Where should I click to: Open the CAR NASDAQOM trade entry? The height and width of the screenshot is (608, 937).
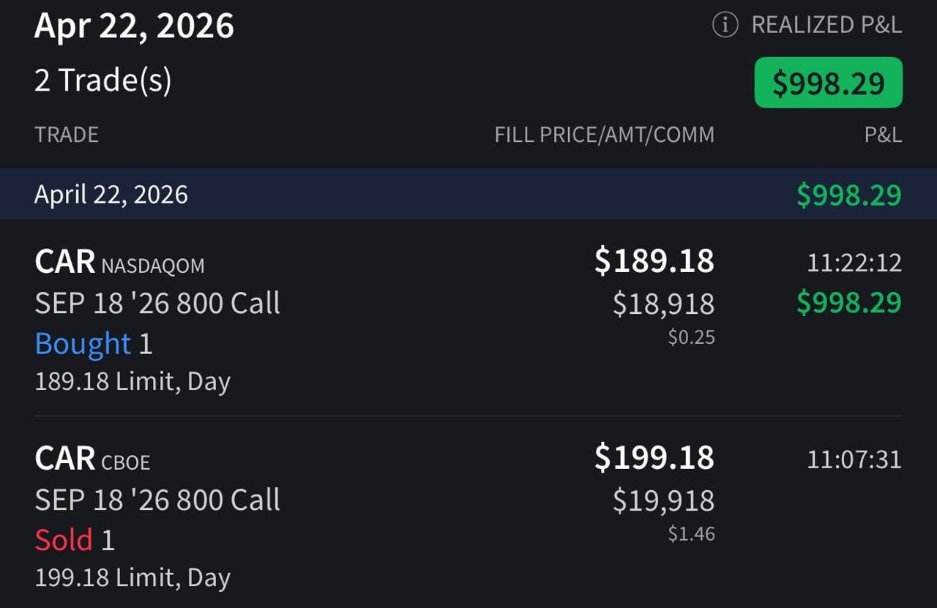(x=119, y=262)
